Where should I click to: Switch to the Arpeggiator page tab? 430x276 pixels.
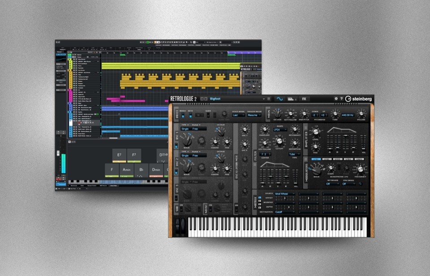[292, 99]
